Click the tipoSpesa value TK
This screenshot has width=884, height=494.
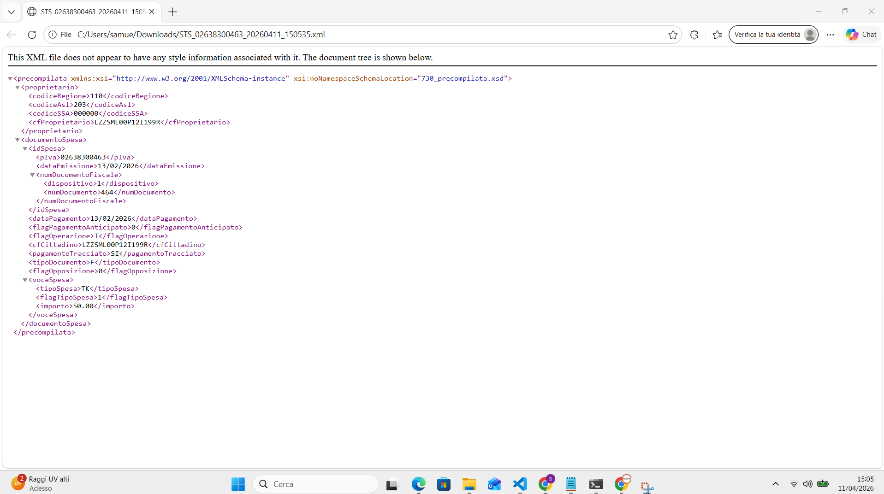[x=85, y=288]
